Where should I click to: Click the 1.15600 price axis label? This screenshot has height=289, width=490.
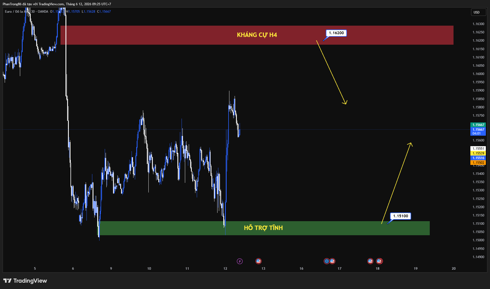click(478, 140)
